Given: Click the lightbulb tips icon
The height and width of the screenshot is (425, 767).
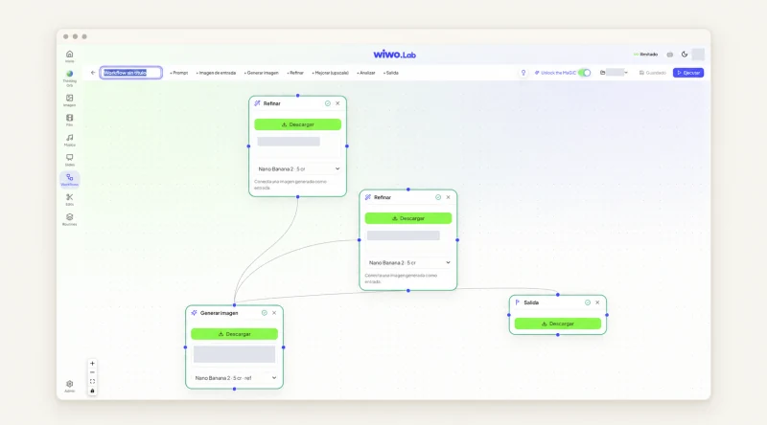Looking at the screenshot, I should click(523, 73).
